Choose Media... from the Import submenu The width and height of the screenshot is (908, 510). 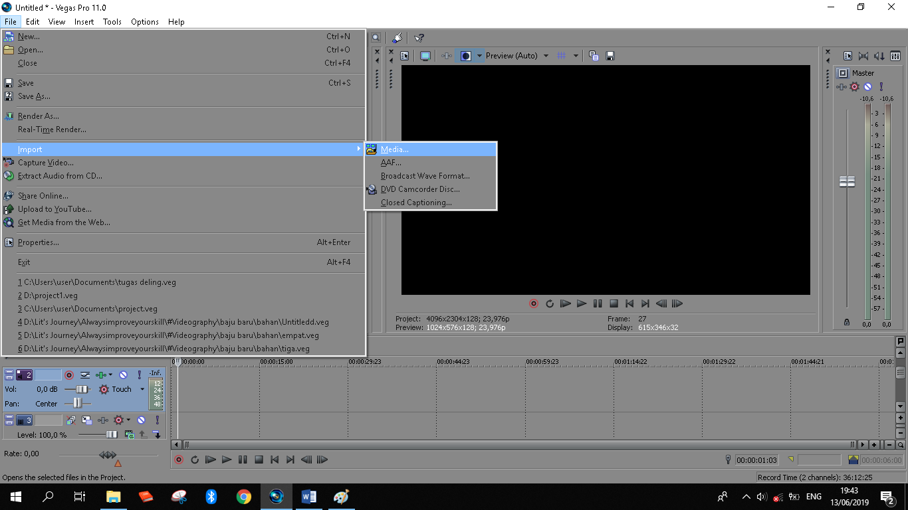(394, 149)
